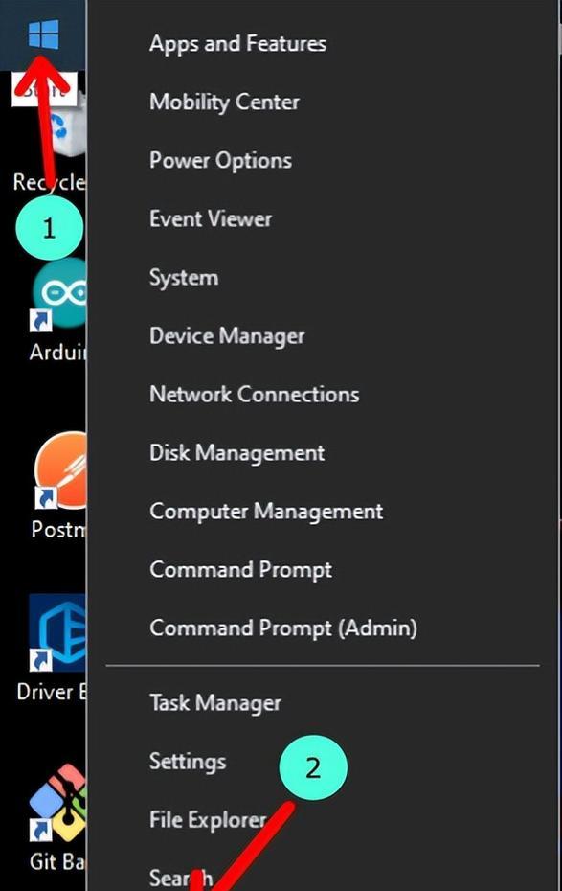Open the System menu entry
The image size is (562, 891).
pos(184,278)
